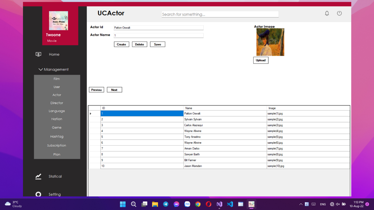Viewport: 374px width, 210px height.
Task: Focus the Search for something field
Action: [x=220, y=14]
